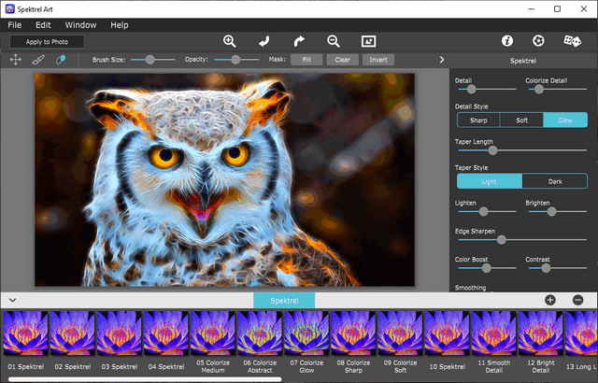Select the Sharp detail style
598x383 pixels.
tap(478, 121)
